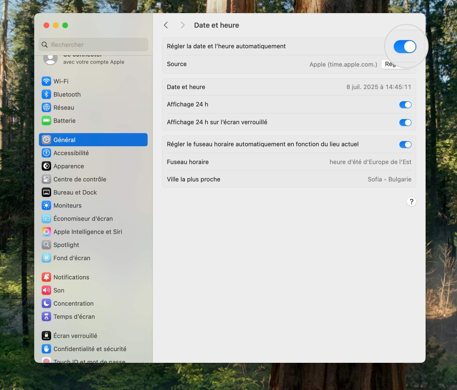Click '8 juil. 2025 à 14:45:11' value
The height and width of the screenshot is (390, 457).
379,87
